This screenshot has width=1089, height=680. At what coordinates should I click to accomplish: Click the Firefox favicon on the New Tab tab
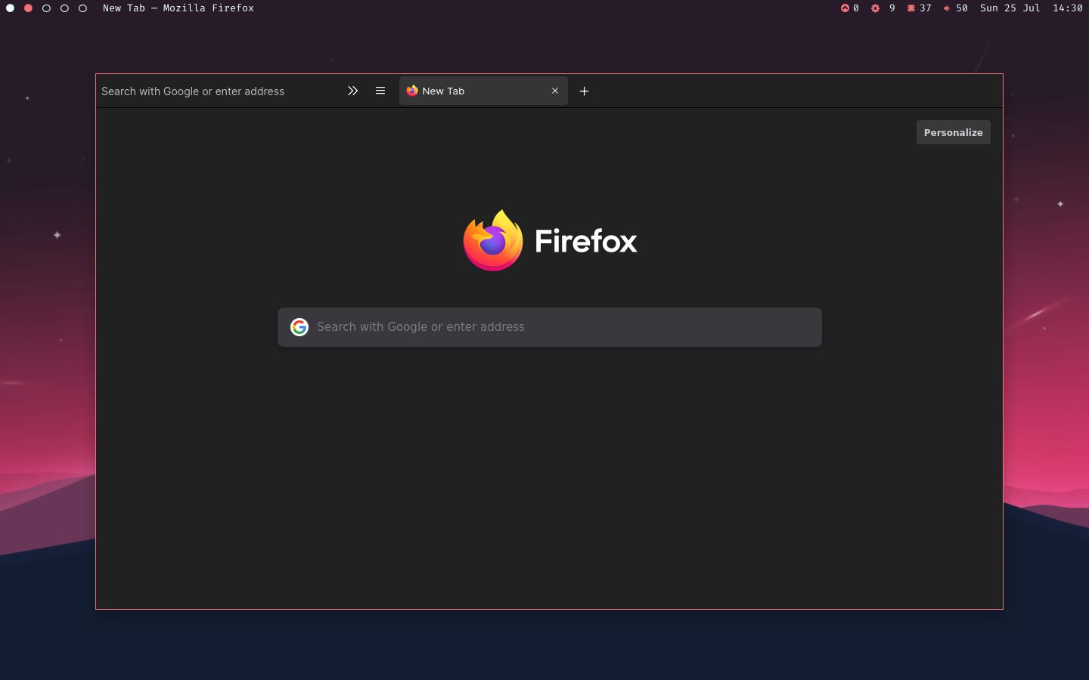(412, 91)
